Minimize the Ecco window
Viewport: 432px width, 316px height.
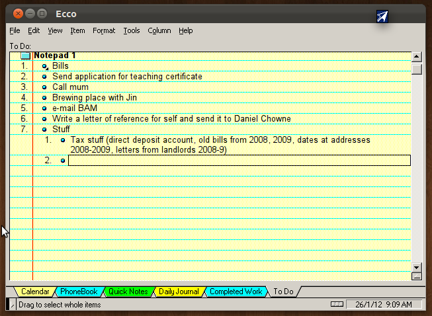[30, 13]
